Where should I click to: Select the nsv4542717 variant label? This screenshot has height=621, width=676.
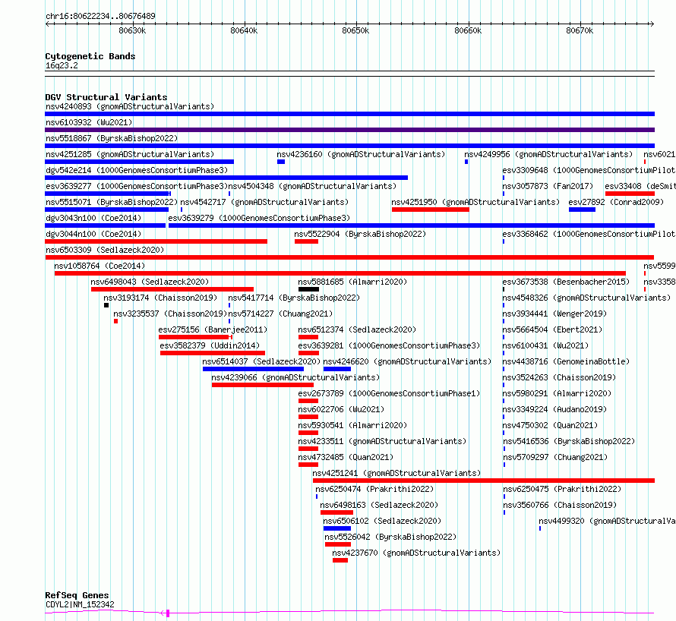(264, 202)
